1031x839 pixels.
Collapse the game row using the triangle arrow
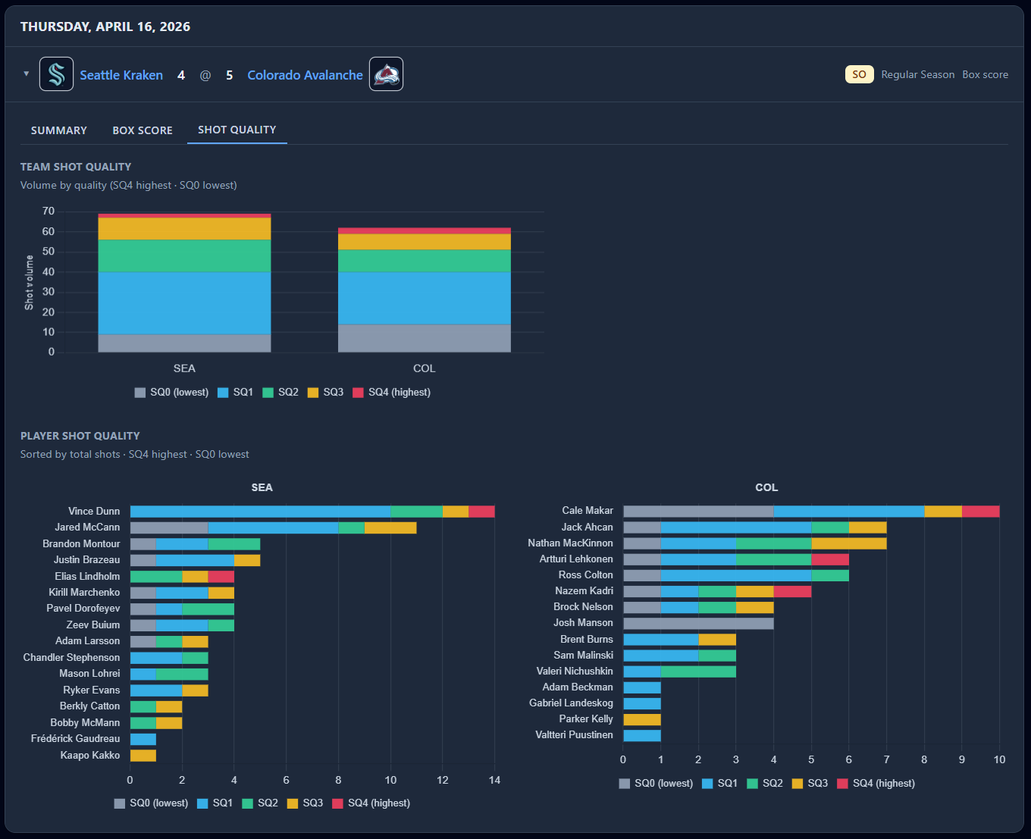coord(27,74)
